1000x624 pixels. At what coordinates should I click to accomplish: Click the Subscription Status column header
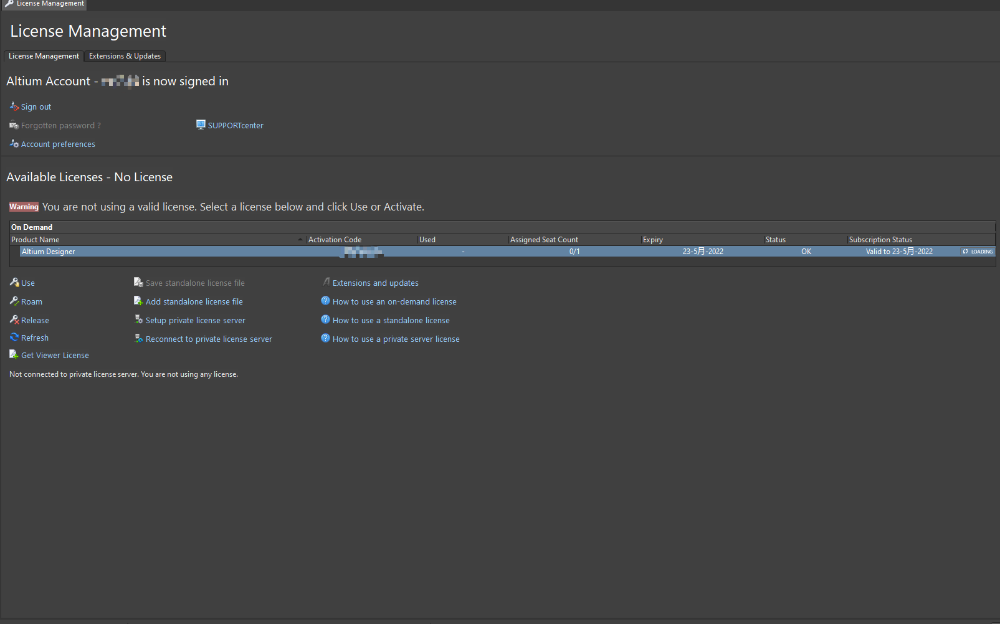880,240
